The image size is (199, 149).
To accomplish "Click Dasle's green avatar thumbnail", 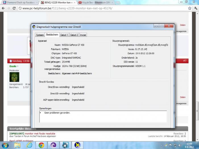I will tap(14, 77).
